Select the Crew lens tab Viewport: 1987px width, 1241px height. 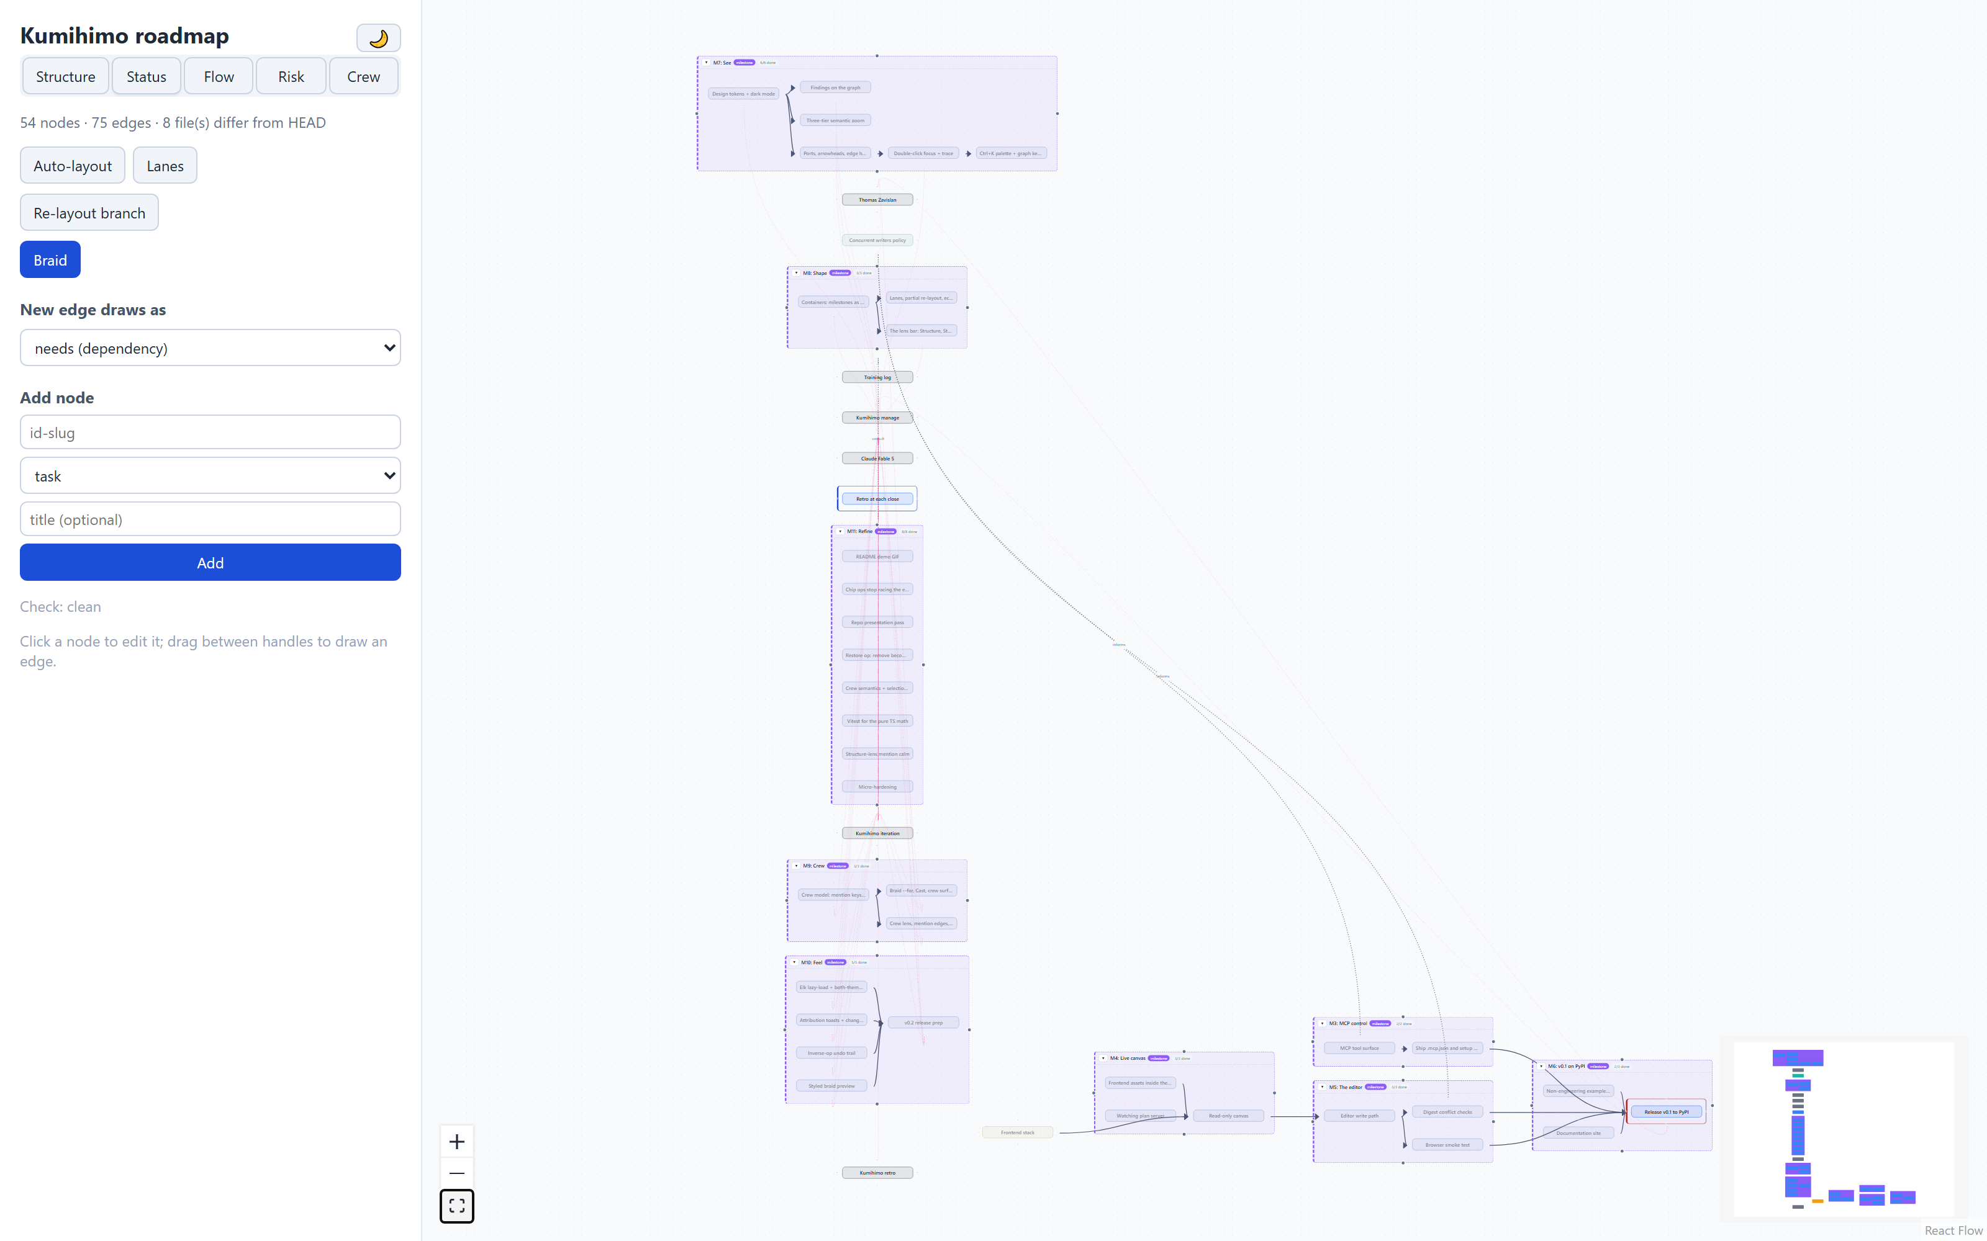tap(364, 76)
